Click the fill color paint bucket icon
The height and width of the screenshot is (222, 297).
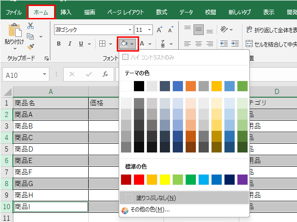pyautogui.click(x=124, y=44)
